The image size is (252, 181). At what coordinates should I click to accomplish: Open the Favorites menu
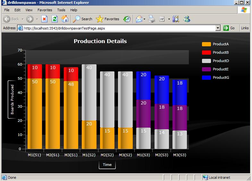45,10
